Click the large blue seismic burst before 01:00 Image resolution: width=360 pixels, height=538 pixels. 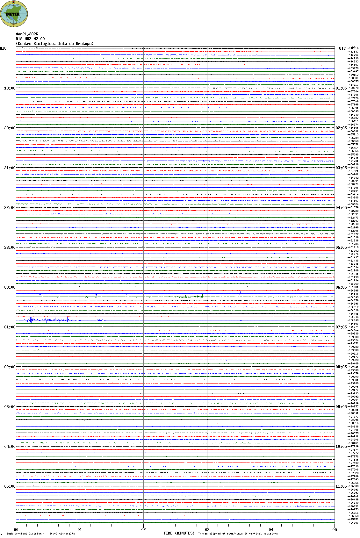[x=48, y=319]
